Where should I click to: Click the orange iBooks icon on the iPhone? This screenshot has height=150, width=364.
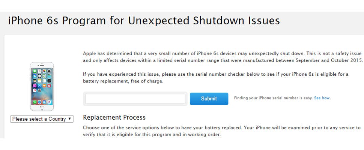(x=44, y=85)
